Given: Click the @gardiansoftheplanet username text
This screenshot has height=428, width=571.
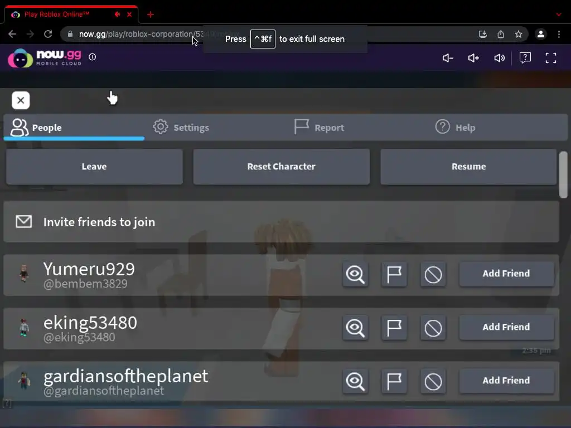Looking at the screenshot, I should point(104,391).
